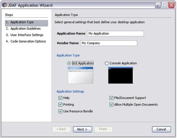Click the Next > button
The height and width of the screenshot is (139, 177).
pos(83,129)
